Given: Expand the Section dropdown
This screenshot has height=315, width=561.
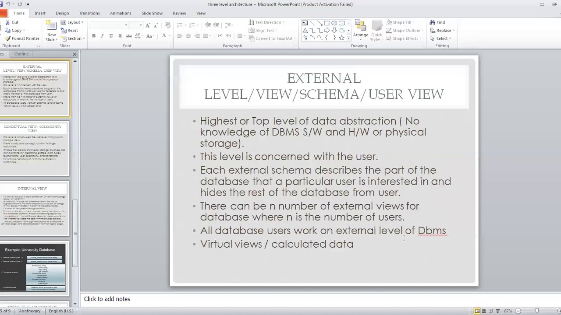Looking at the screenshot, I should coord(72,38).
